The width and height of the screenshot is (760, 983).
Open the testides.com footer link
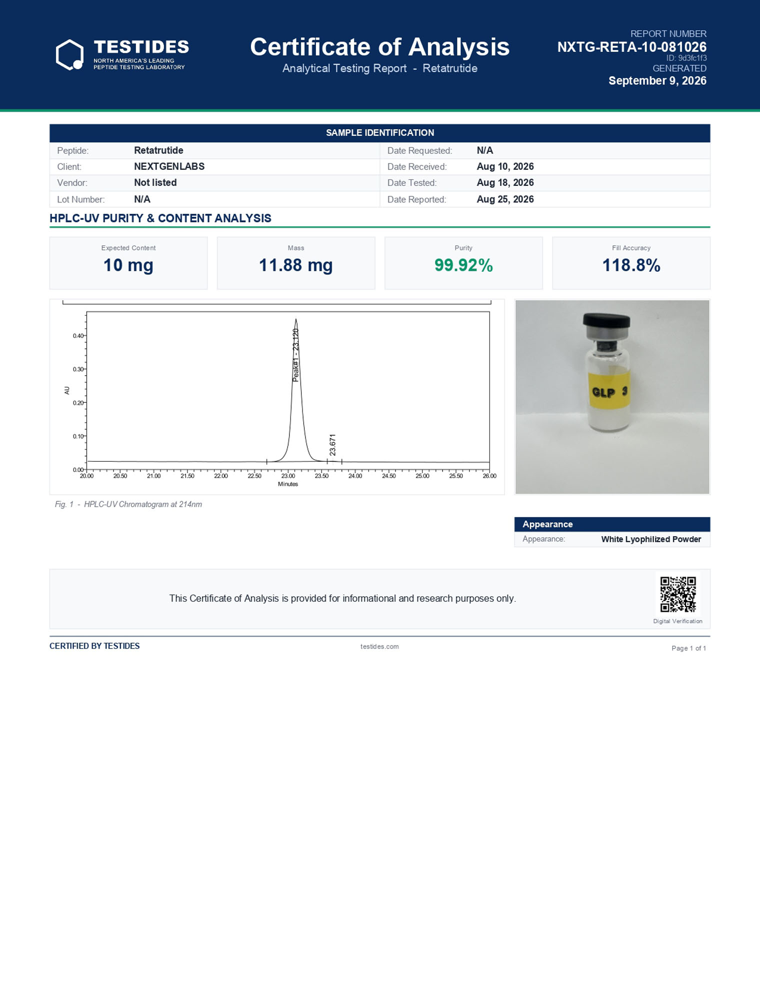[379, 646]
